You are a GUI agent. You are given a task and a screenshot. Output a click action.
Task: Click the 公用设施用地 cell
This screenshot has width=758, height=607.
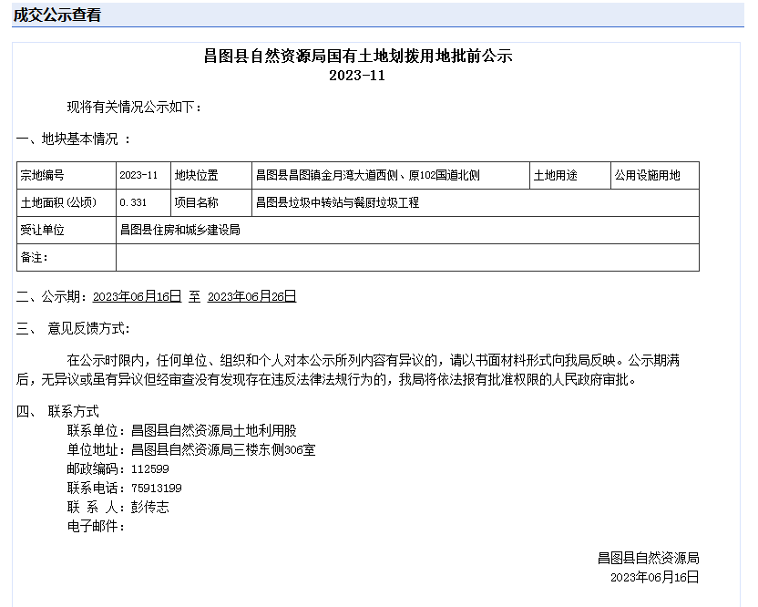647,175
